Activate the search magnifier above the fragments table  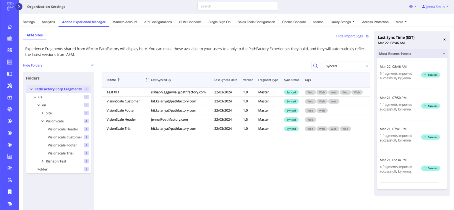[315, 66]
